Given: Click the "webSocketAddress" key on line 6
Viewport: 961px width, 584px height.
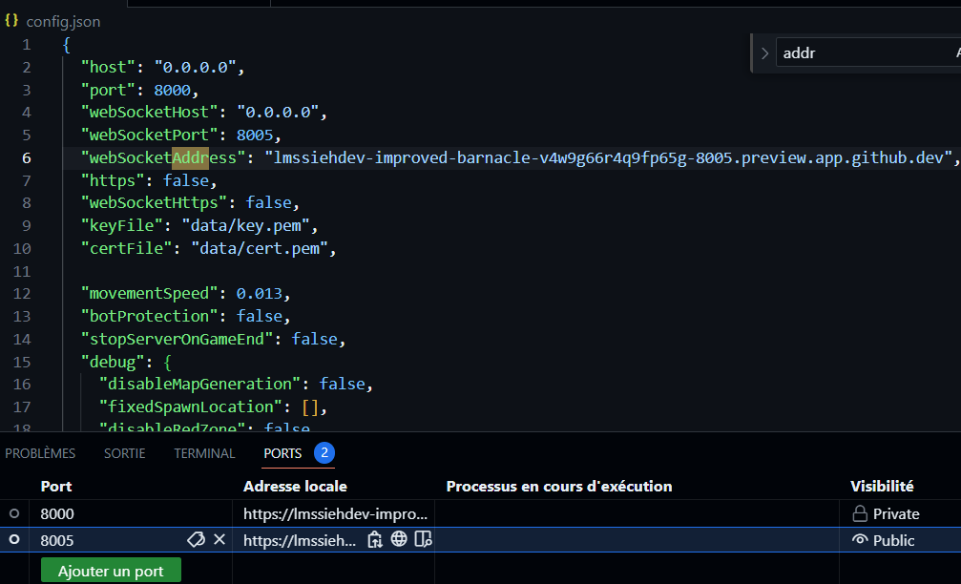Looking at the screenshot, I should pyautogui.click(x=163, y=158).
